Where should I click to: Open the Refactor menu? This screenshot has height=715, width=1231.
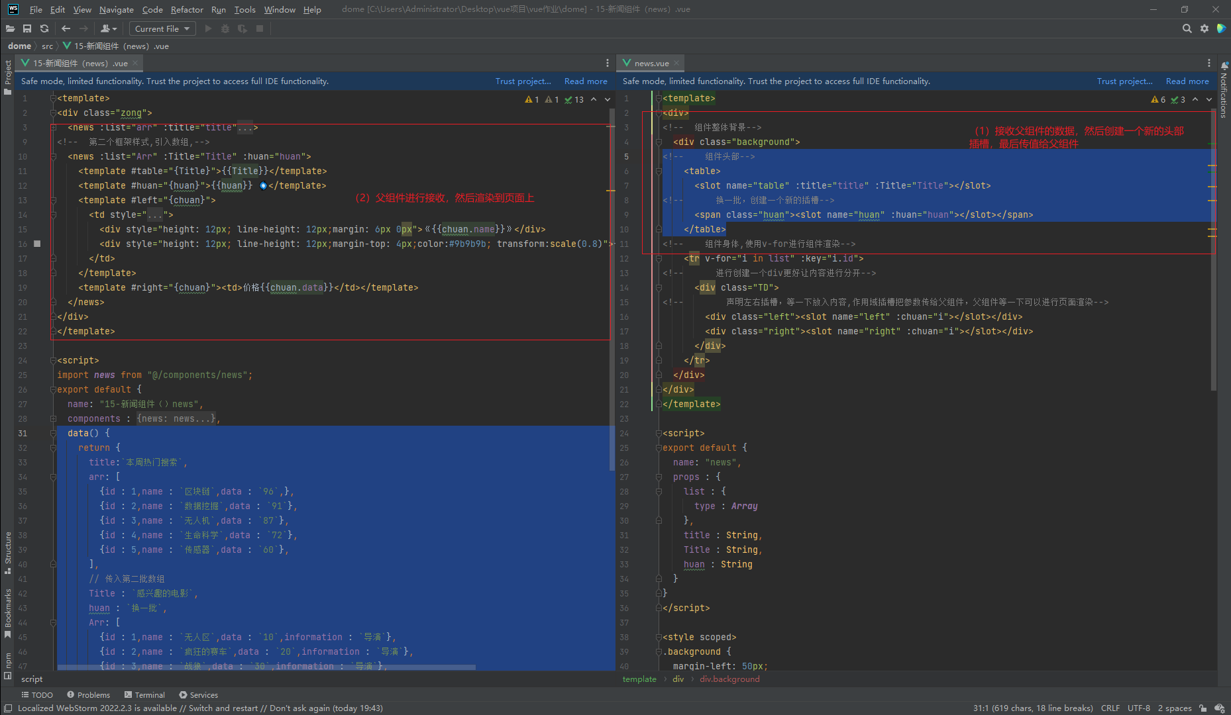(x=187, y=9)
